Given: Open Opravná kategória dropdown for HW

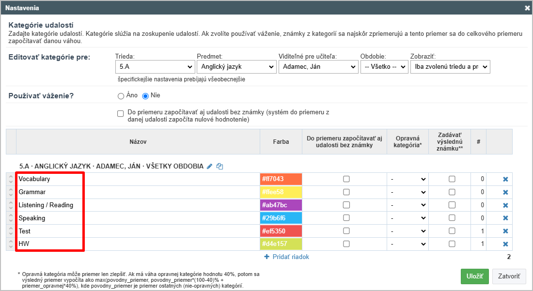Looking at the screenshot, I should [x=408, y=244].
